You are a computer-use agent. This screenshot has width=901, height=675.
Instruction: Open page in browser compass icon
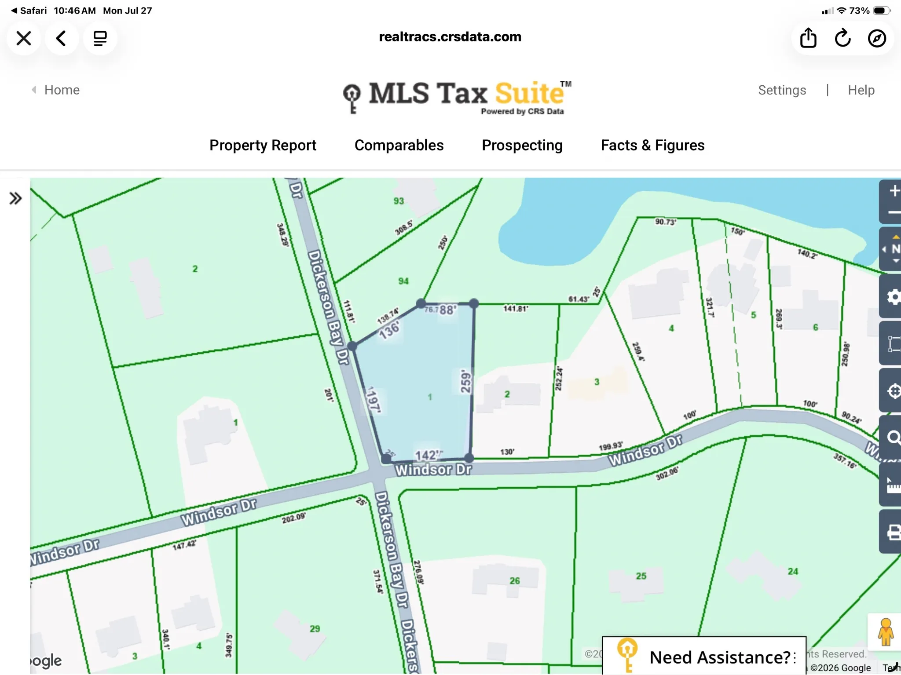click(877, 38)
